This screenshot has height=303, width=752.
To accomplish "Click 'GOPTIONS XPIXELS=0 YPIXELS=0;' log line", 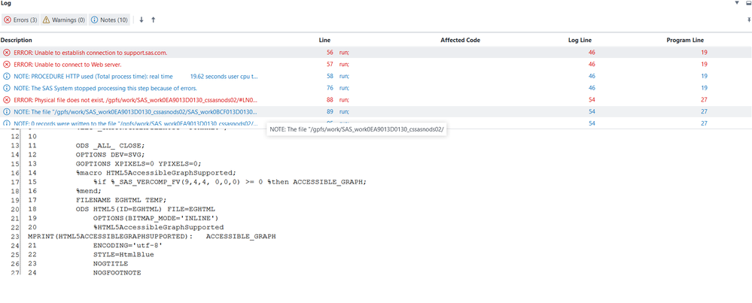I will [139, 164].
